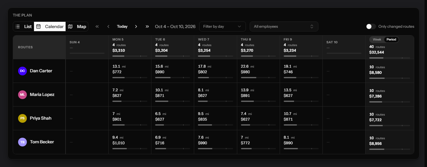
Task: Open Maria Lopez's $871 Tuesday route
Action: (173, 95)
